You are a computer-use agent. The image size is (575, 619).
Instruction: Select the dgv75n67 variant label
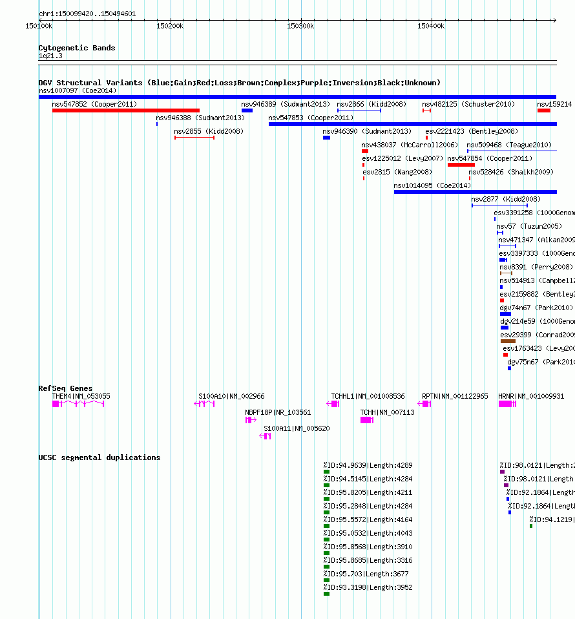(541, 362)
